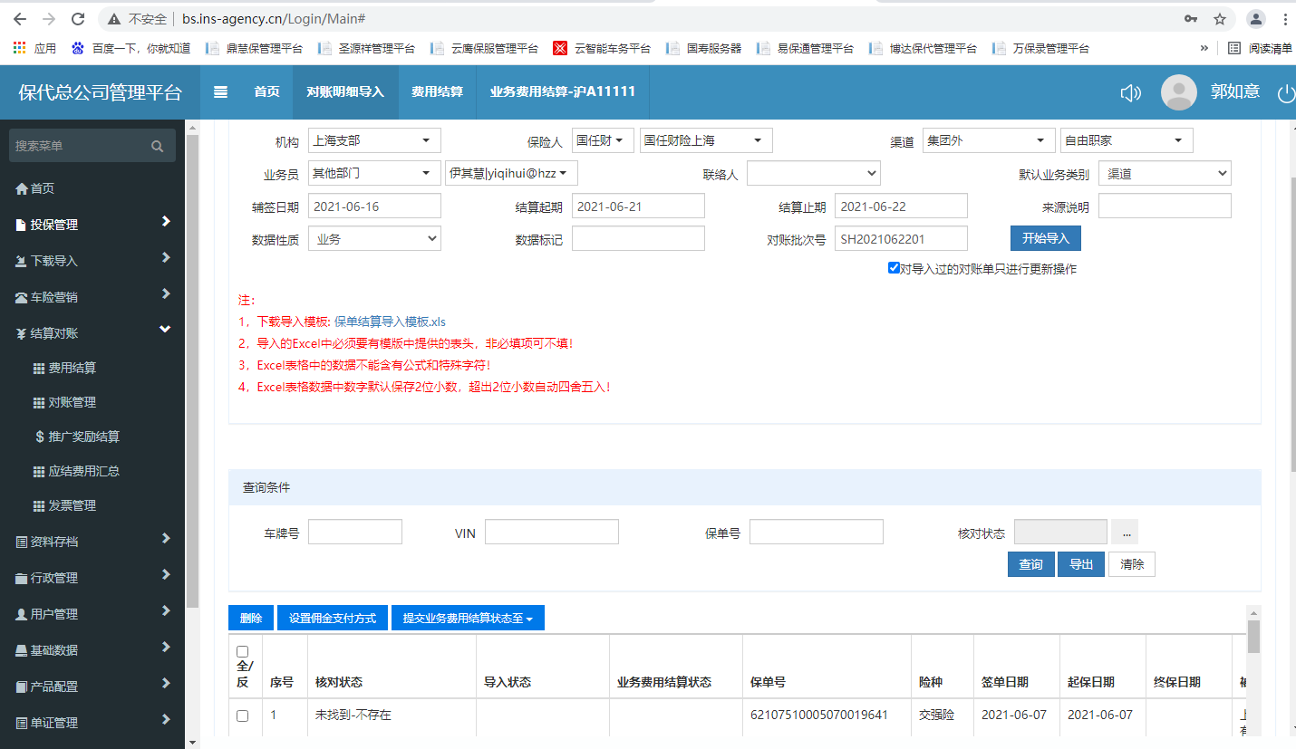Download the 保单结算导入模板.xls template link
The height and width of the screenshot is (749, 1296).
pyautogui.click(x=390, y=322)
